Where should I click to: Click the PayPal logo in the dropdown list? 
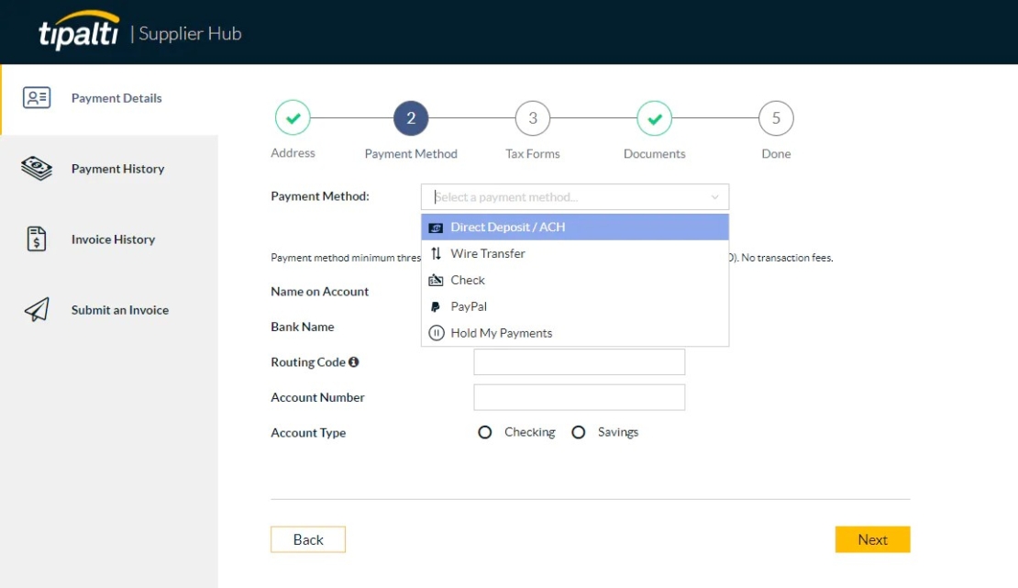(437, 305)
